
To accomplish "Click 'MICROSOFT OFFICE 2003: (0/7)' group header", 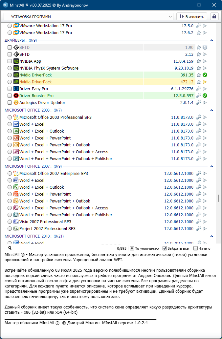I will [33, 110].
